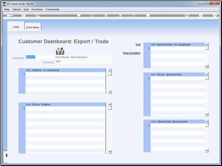Click down arrow of Prior Orders list
The width and height of the screenshot is (222, 166).
pyautogui.click(x=110, y=152)
